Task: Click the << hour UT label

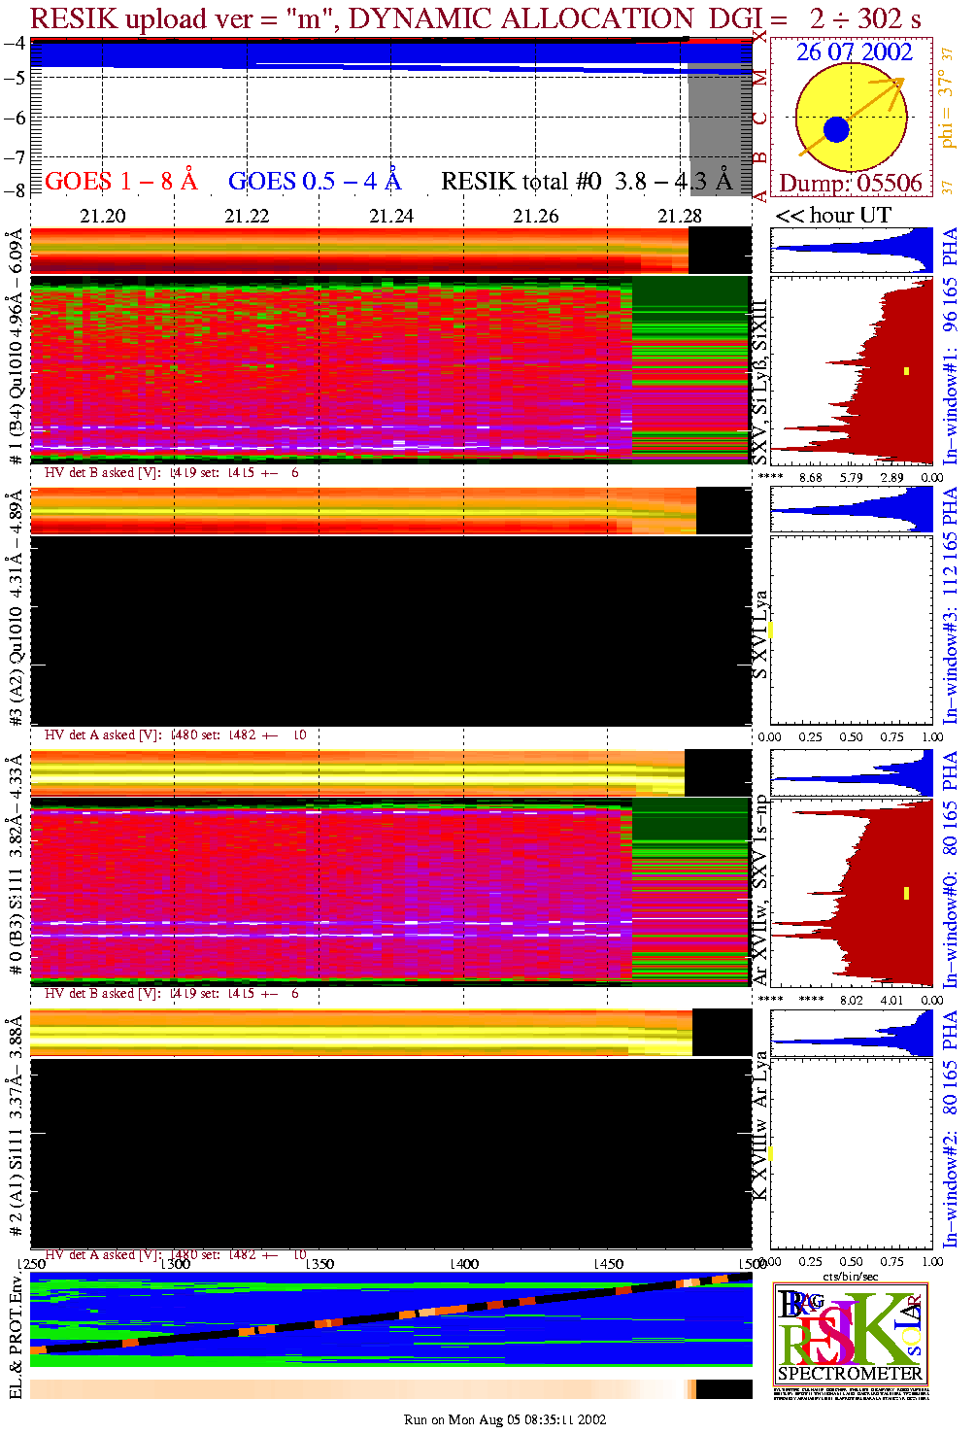Action: [833, 216]
